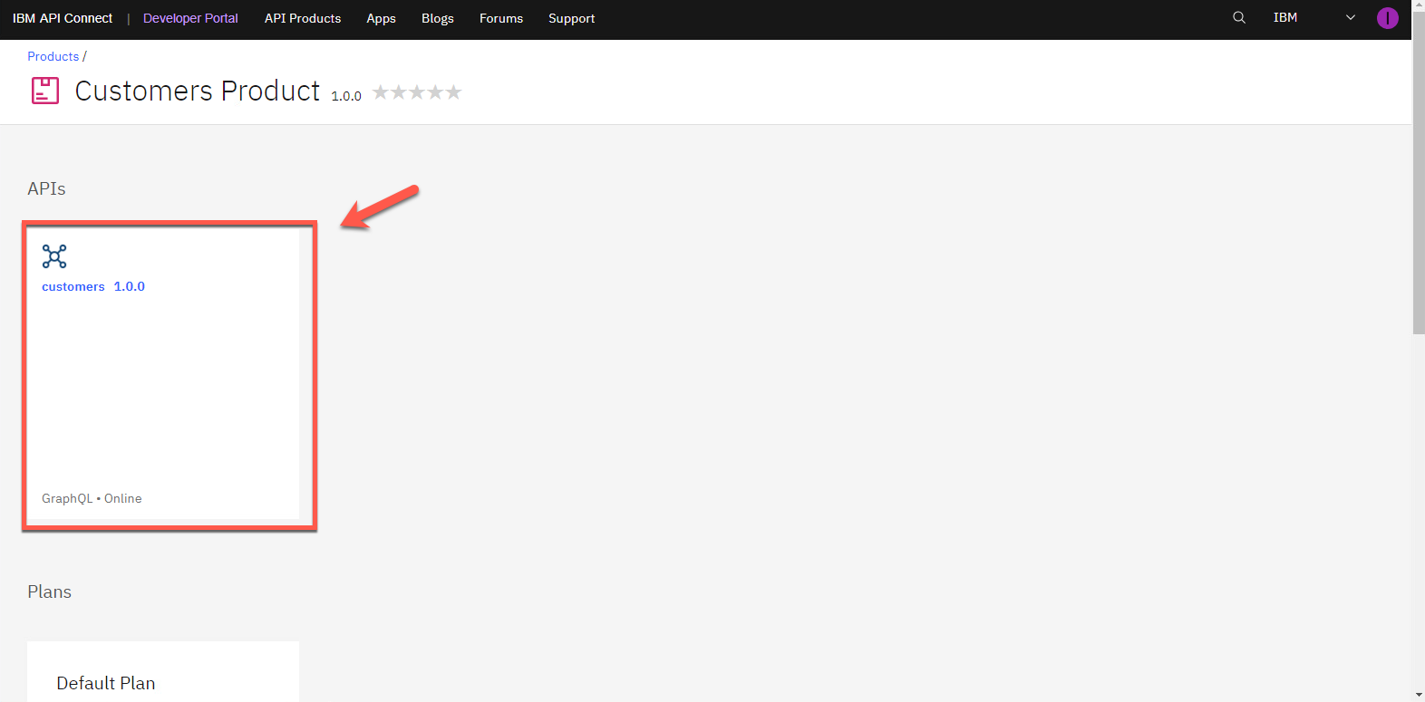The width and height of the screenshot is (1425, 702).
Task: Visit the Support page
Action: point(571,18)
